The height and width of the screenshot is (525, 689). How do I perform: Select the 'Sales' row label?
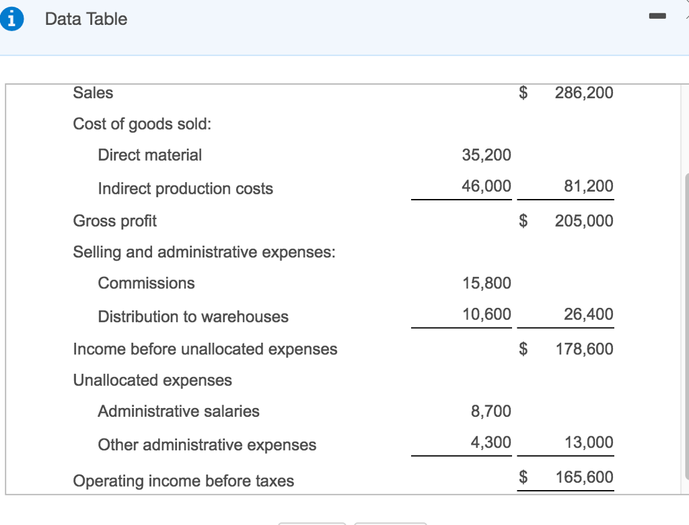click(93, 93)
